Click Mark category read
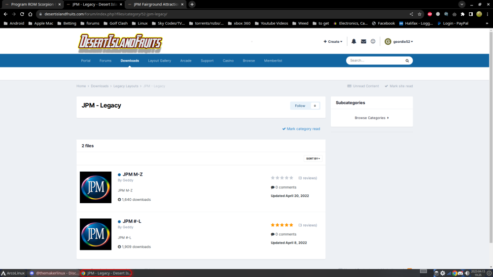This screenshot has width=493, height=277. click(301, 129)
